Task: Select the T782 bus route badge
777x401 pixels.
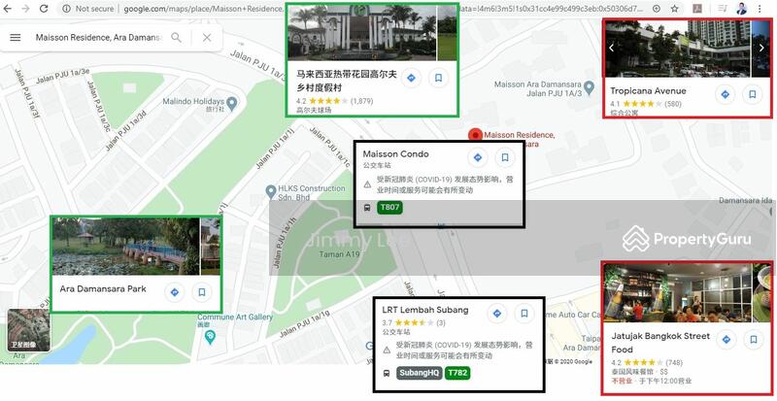Action: tap(457, 373)
